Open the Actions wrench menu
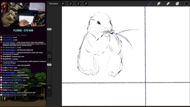The width and height of the screenshot is (190, 107). [x=63, y=4]
